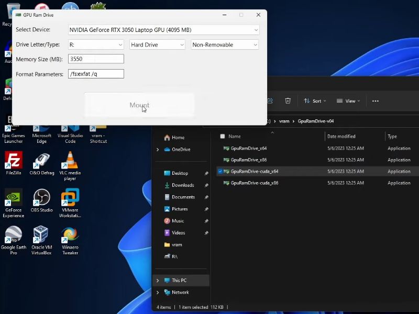Open the See more ellipsis menu
This screenshot has width=419, height=314.
[375, 101]
